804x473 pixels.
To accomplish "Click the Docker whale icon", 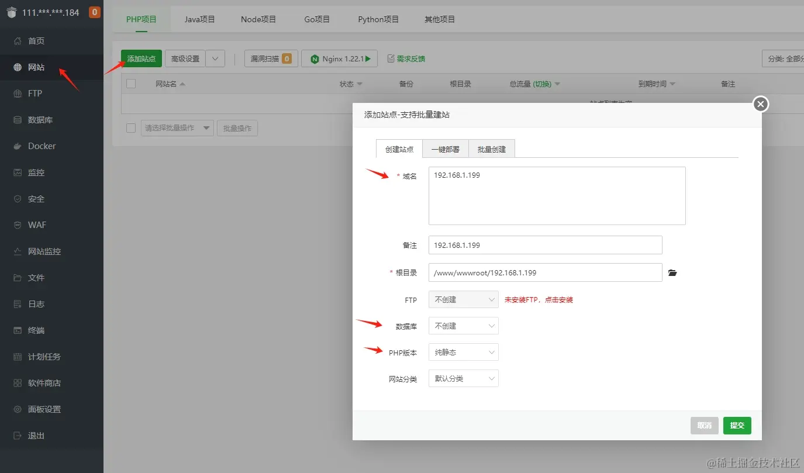I will pyautogui.click(x=18, y=146).
